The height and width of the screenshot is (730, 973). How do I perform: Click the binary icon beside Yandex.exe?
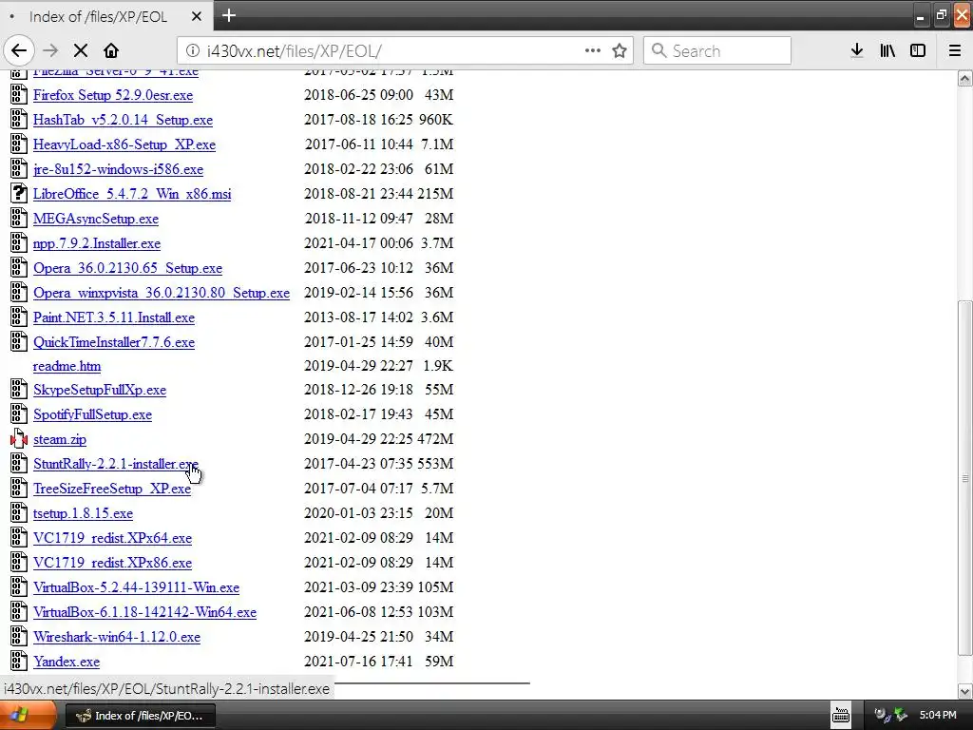[19, 662]
